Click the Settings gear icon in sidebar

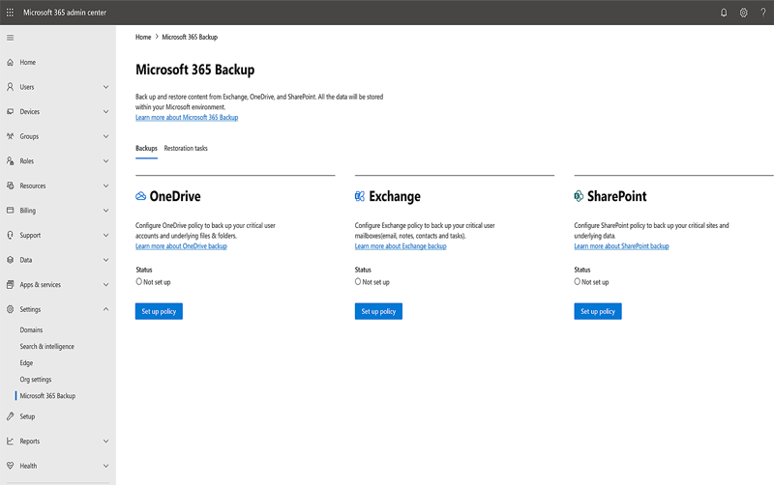[10, 309]
